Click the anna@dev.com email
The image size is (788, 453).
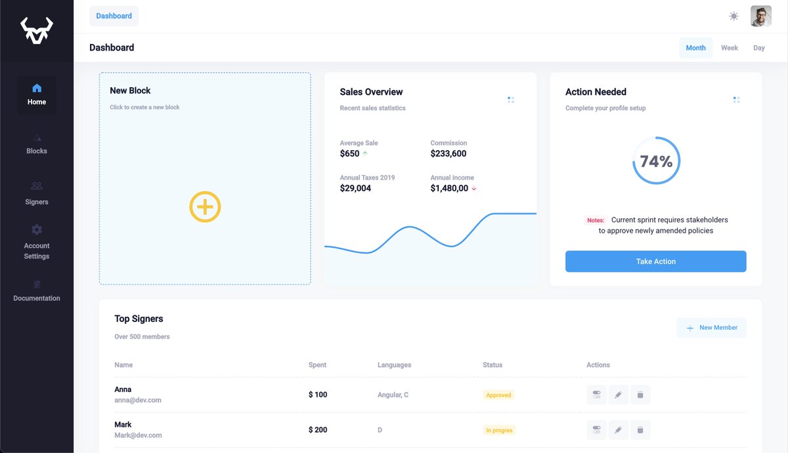138,400
